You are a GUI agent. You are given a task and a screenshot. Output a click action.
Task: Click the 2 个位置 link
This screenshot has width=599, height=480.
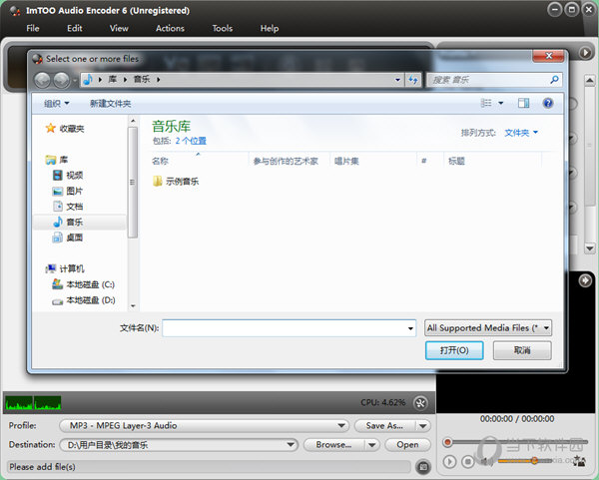(x=191, y=141)
